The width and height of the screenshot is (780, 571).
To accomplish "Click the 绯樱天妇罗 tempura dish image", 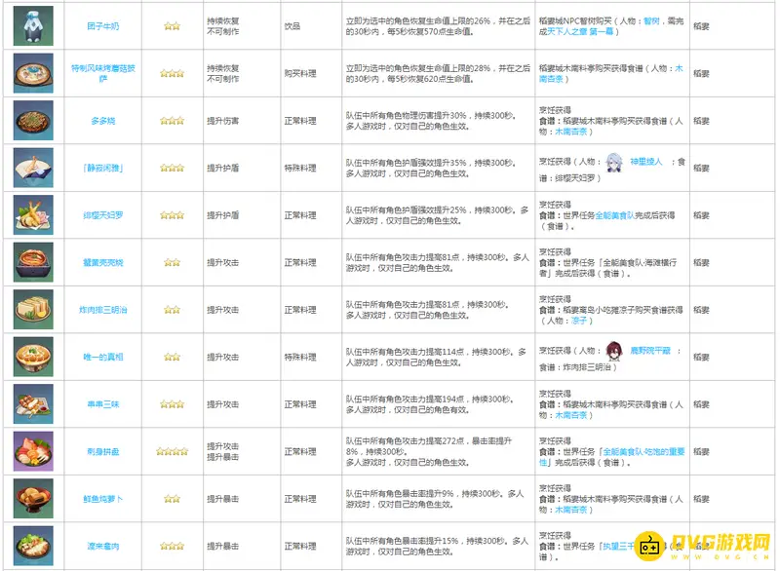I will [33, 215].
